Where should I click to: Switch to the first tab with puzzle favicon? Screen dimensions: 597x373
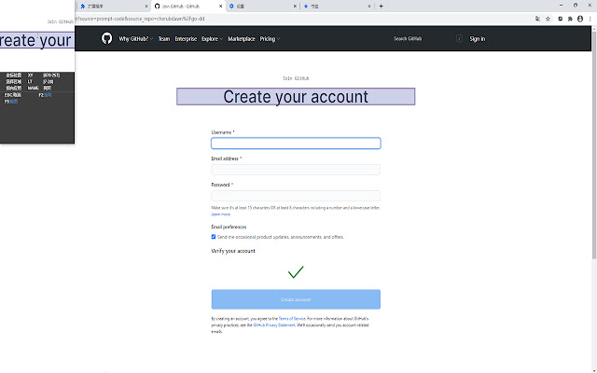pyautogui.click(x=112, y=7)
